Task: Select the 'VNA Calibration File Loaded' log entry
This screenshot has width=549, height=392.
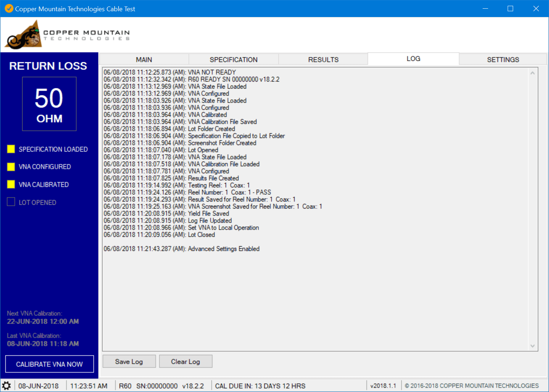Action: 182,164
